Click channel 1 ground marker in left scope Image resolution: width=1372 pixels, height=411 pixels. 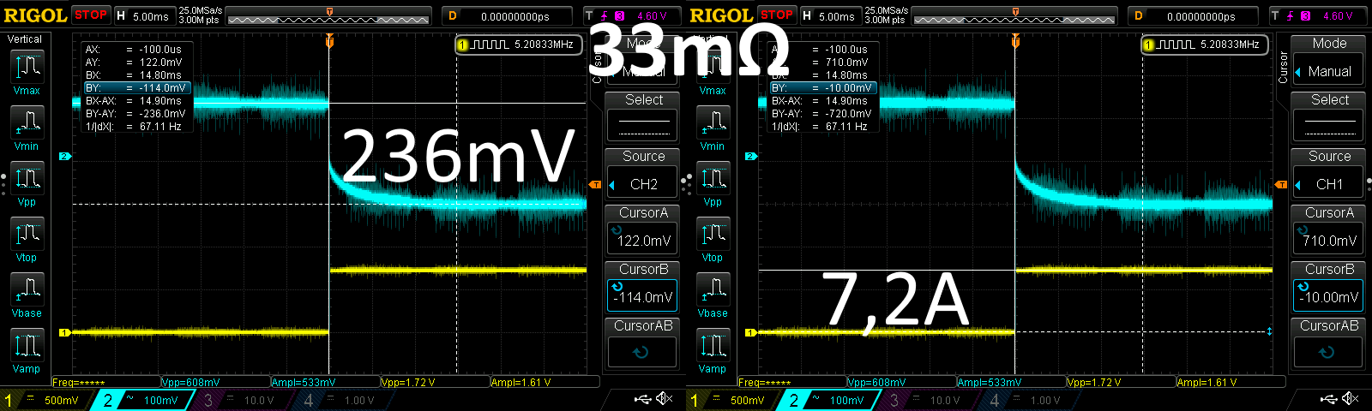click(64, 332)
